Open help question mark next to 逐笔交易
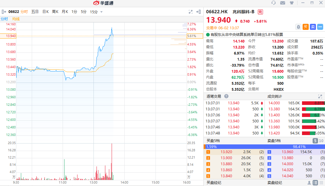The width and height of the screenshot is (325, 186). click(226, 96)
